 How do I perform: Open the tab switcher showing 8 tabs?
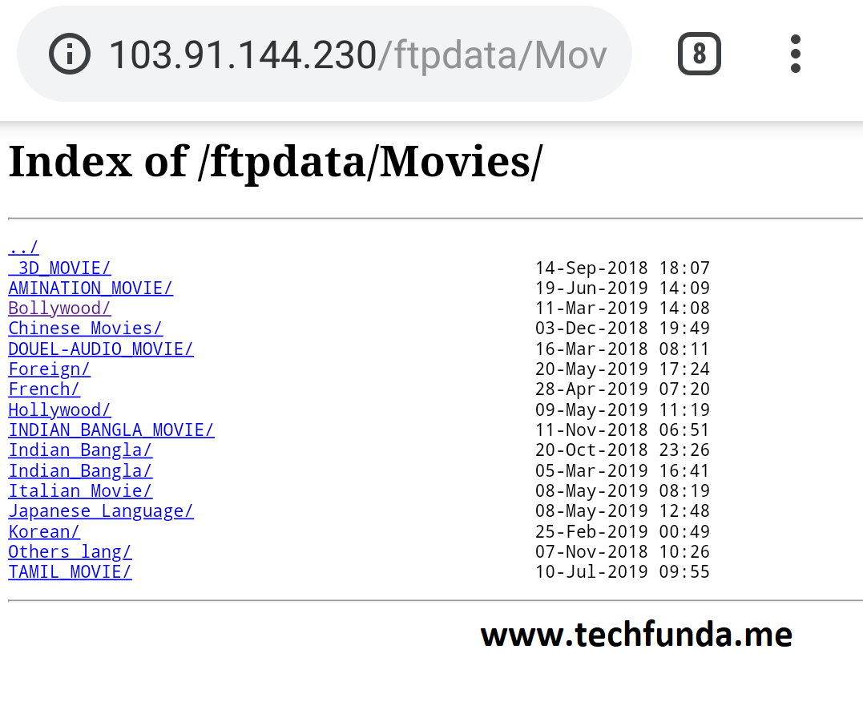699,53
